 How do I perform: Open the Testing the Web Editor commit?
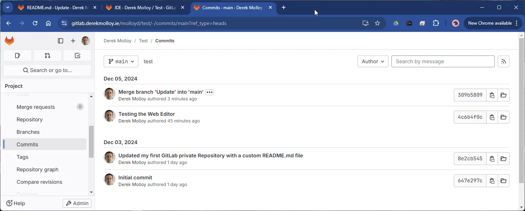click(146, 114)
